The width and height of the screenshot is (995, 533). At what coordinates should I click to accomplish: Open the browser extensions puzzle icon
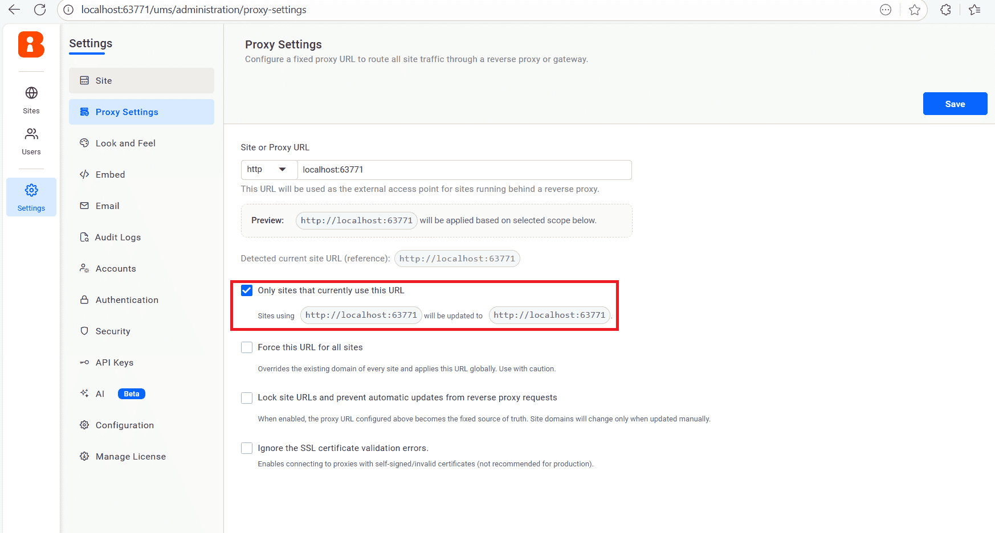[x=945, y=10]
